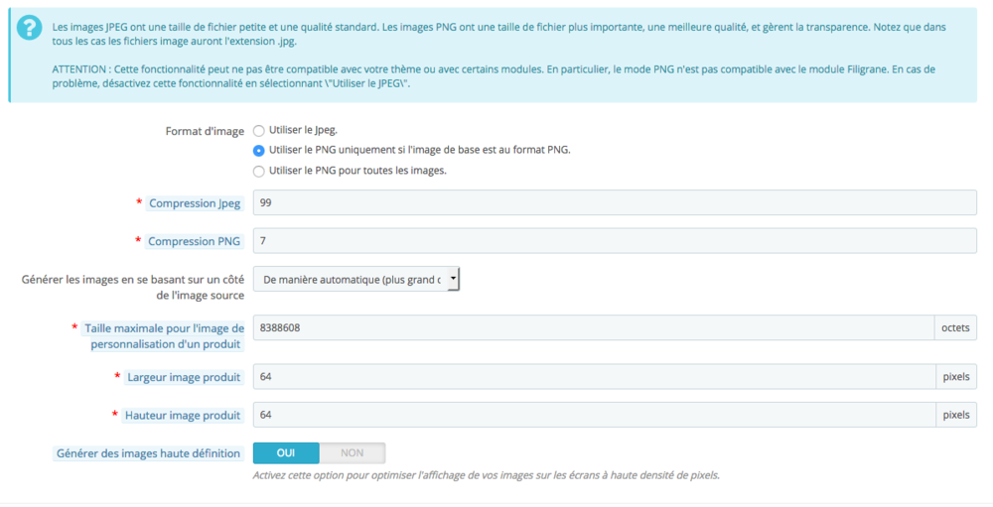Choose PNG only if base image is PNG
The image size is (993, 507).
point(258,151)
